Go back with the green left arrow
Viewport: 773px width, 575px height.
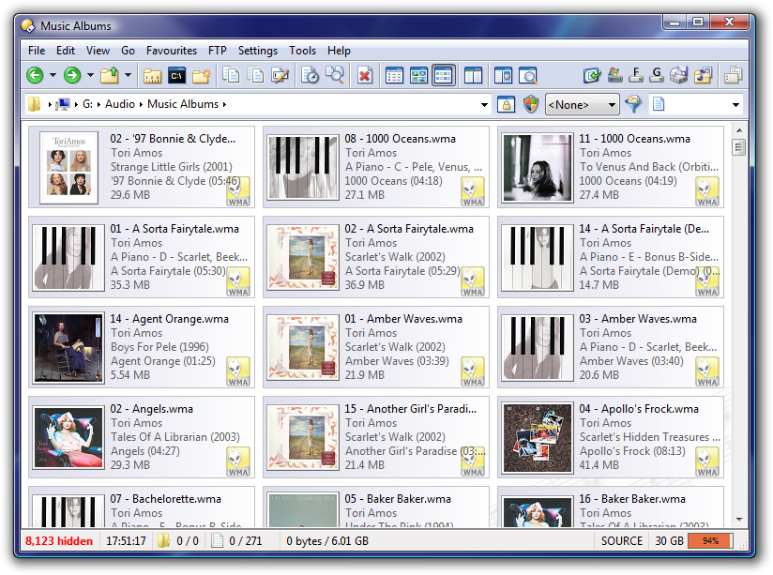click(35, 75)
